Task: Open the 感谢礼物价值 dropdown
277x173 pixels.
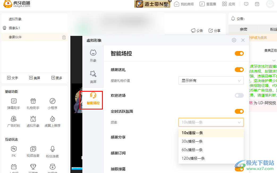Action: pos(211,81)
